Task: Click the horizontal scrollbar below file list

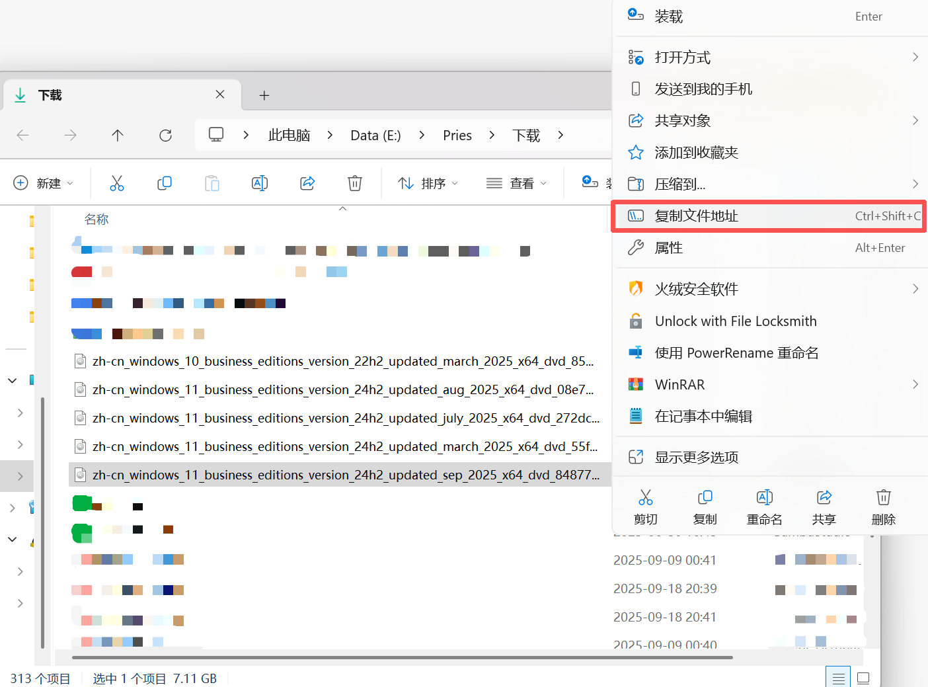Action: coord(402,657)
